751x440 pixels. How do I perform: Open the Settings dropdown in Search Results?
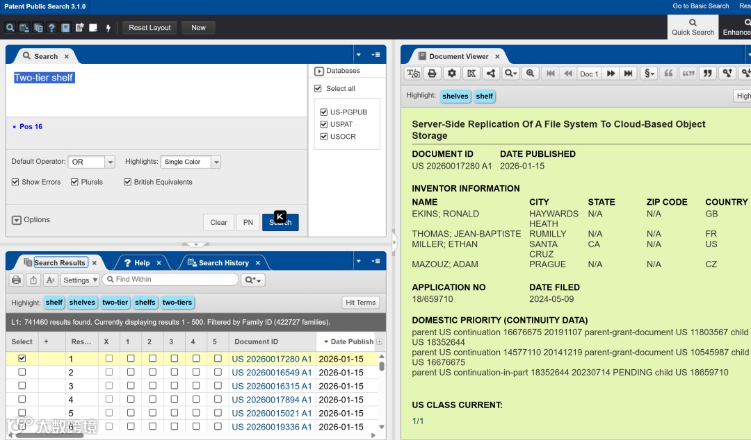pos(80,280)
